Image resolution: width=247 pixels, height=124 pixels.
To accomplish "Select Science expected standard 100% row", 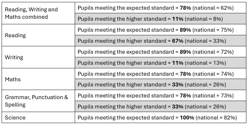I will [160, 118].
